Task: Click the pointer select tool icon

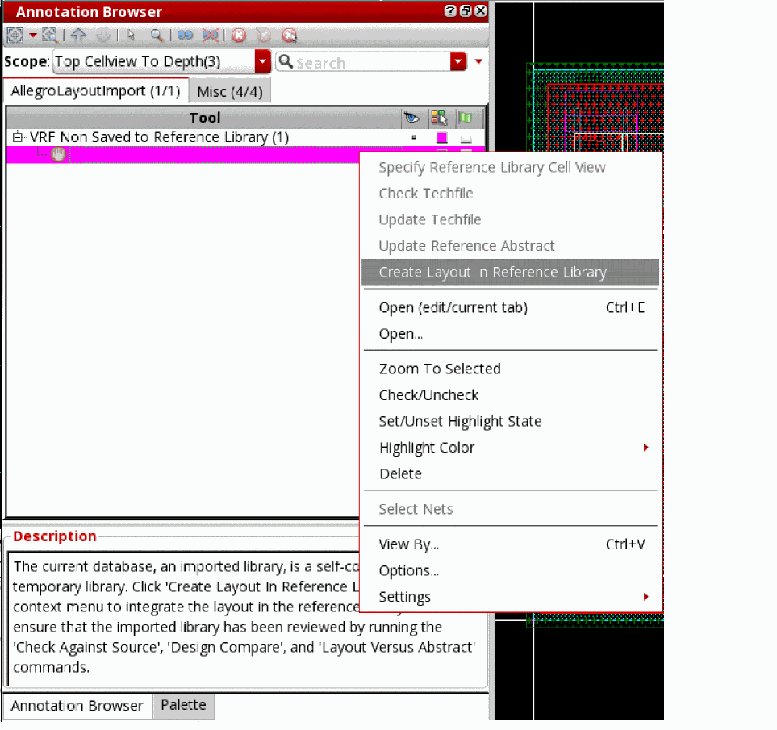Action: click(x=132, y=35)
